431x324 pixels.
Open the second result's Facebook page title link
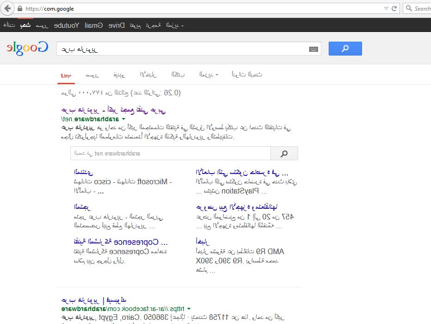94,300
